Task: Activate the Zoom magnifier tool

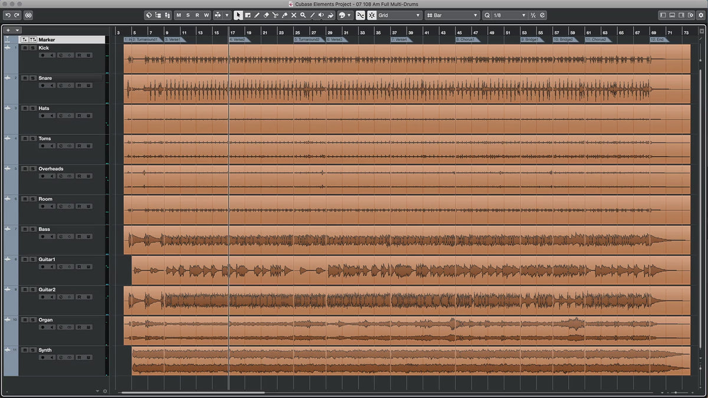Action: (x=303, y=15)
